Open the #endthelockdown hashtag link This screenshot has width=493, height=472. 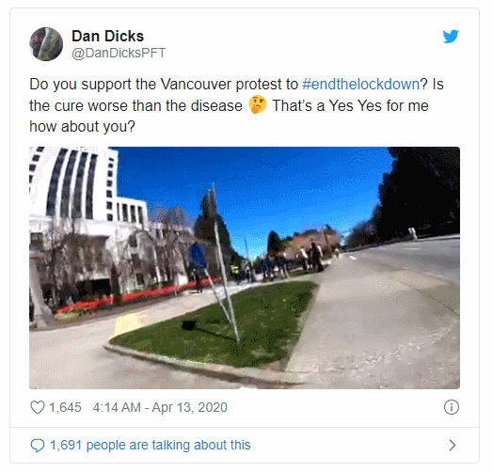point(361,85)
